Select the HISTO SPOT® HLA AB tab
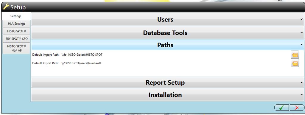305x115 pixels. click(x=17, y=48)
